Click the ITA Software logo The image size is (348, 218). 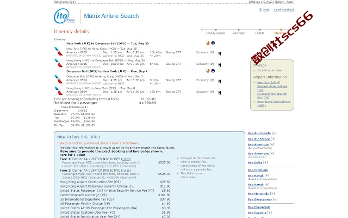64,16
